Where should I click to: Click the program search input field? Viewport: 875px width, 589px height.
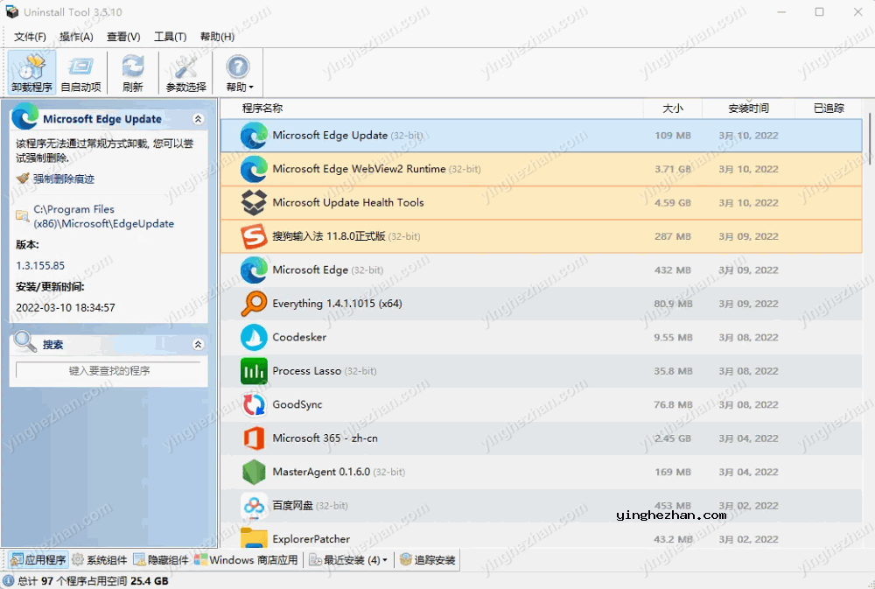point(109,371)
